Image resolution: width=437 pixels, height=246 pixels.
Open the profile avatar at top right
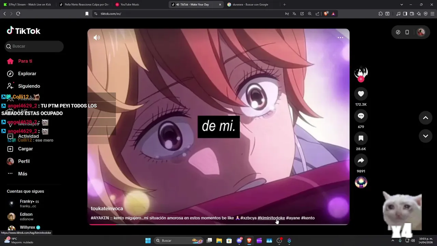coord(421,32)
